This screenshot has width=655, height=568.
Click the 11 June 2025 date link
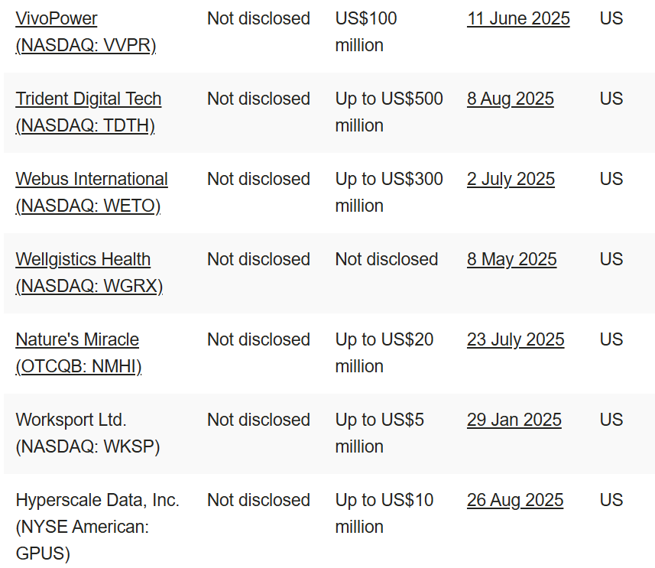[x=518, y=18]
